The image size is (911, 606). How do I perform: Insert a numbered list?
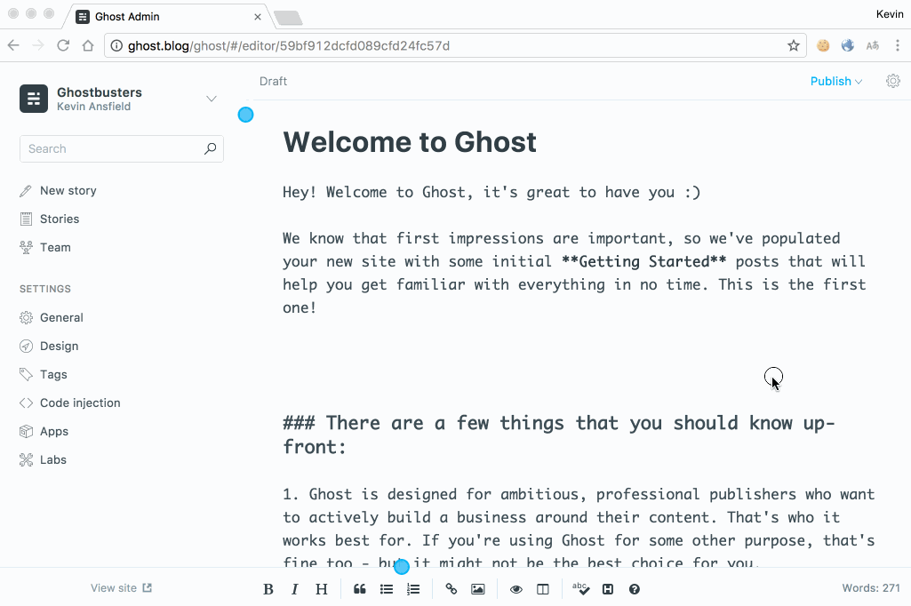[x=413, y=589]
